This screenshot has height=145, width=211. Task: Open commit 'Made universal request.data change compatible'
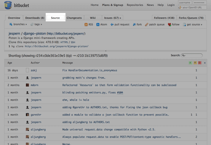click(109, 129)
